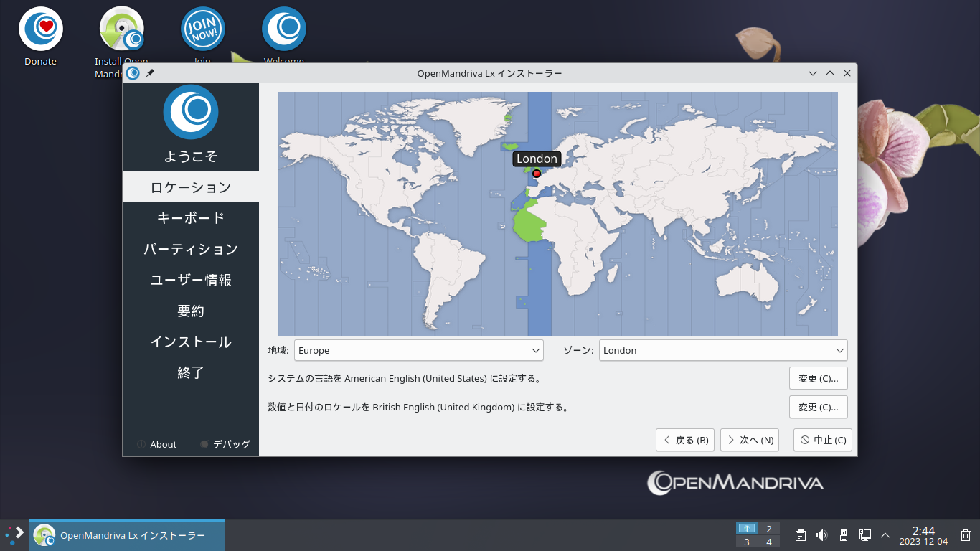The height and width of the screenshot is (551, 980).
Task: Click the OpenMandriva logo in sidebar
Action: (191, 112)
